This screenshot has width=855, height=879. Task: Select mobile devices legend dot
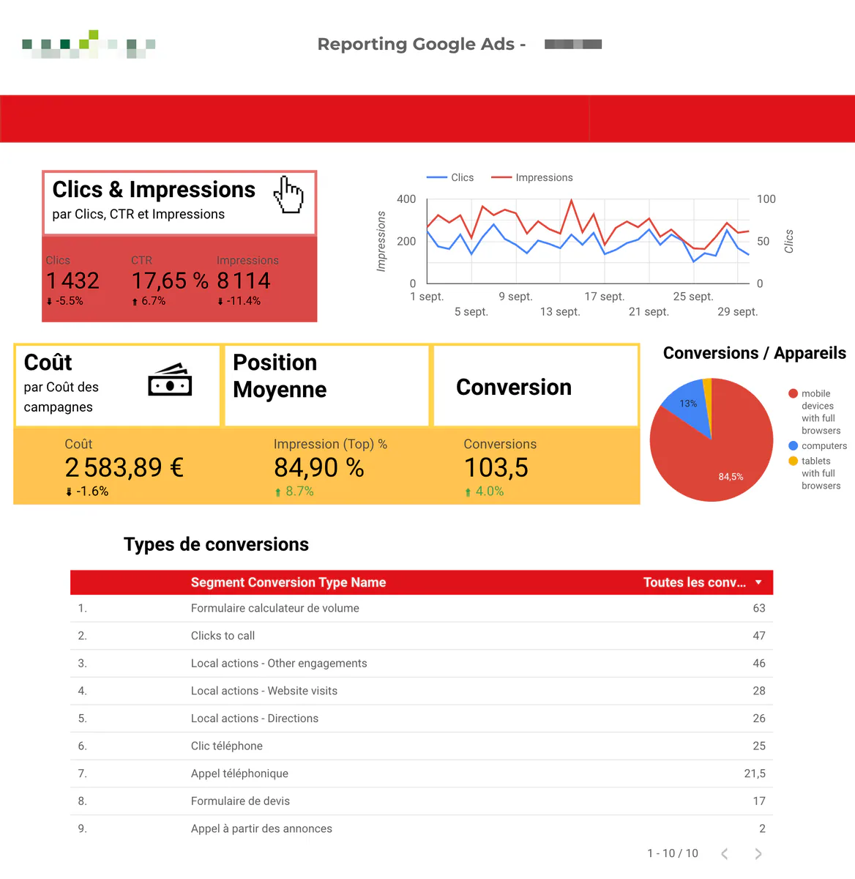click(793, 393)
